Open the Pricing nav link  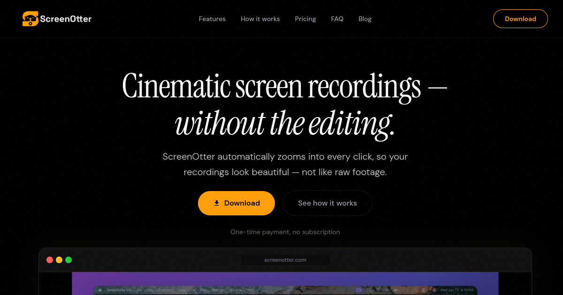pos(305,19)
